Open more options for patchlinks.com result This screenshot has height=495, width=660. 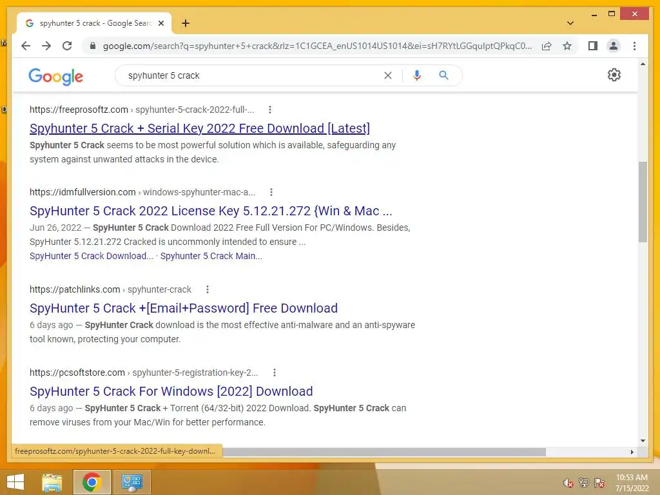point(207,289)
